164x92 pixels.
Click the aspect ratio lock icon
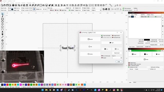pyautogui.click(x=12, y=9)
